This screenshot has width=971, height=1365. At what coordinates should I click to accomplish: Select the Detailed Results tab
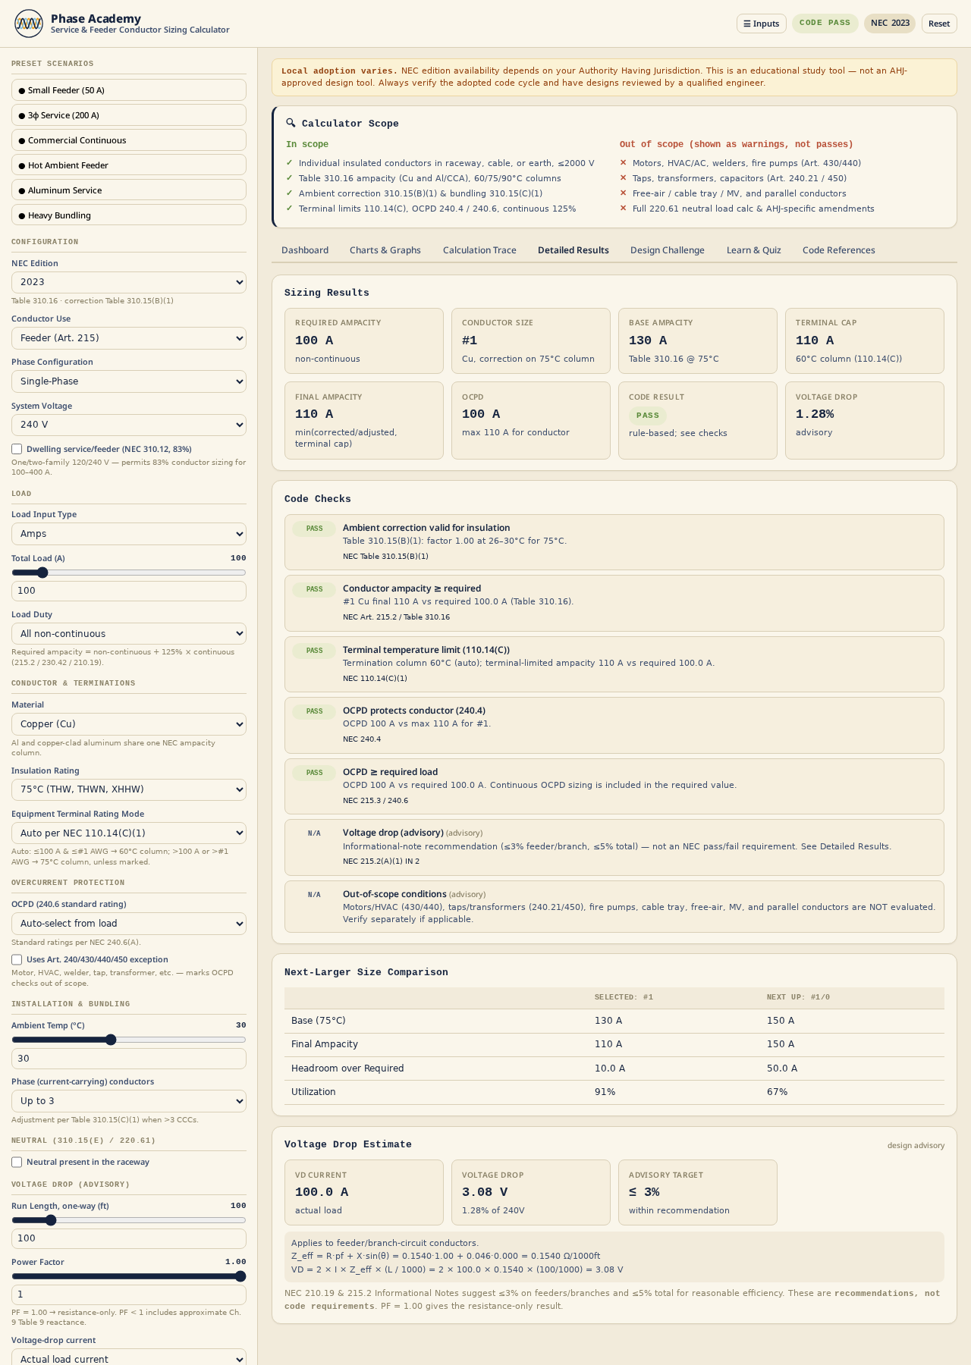click(x=573, y=250)
